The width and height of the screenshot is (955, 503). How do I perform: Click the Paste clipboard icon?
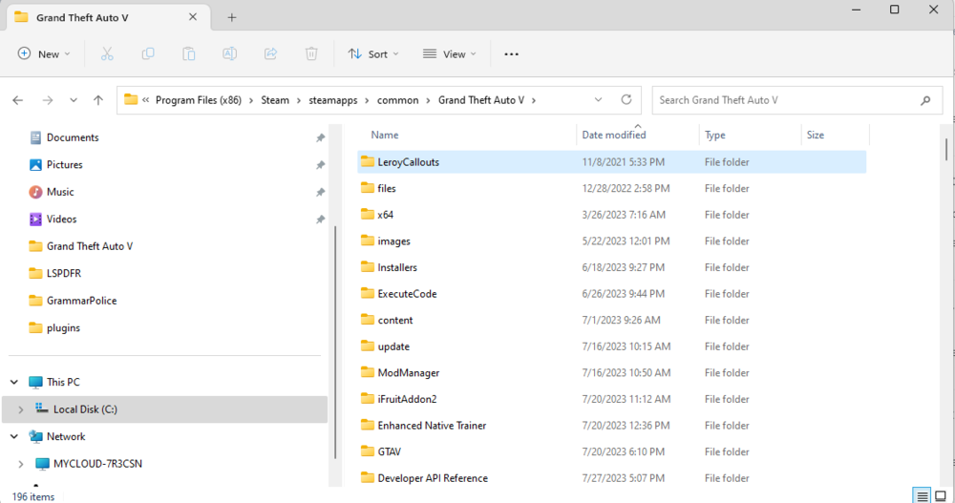[x=189, y=54]
